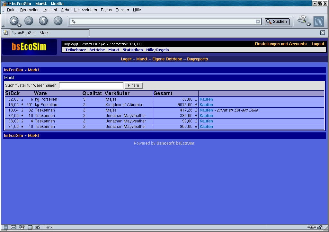Image resolution: width=329 pixels, height=232 pixels.
Task: Open the Print options dropdown arrow
Action: [x=309, y=24]
